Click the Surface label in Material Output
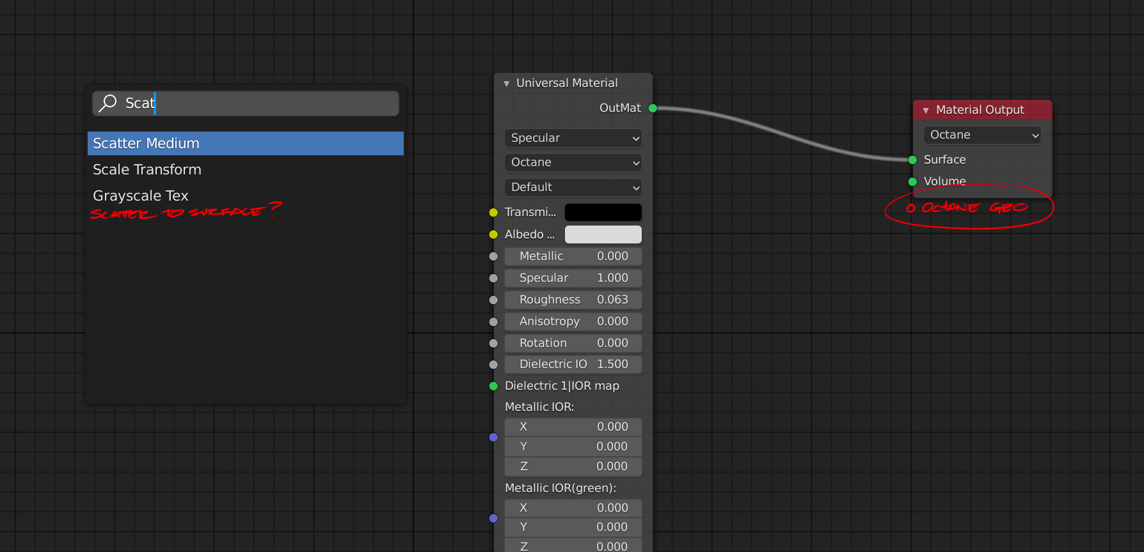This screenshot has width=1144, height=552. (945, 160)
